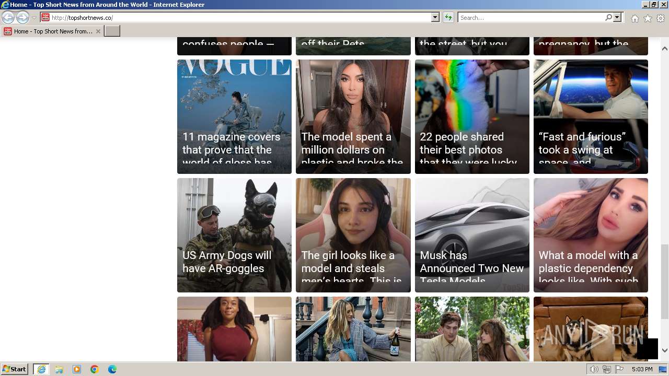Open the File Explorer taskbar icon

[x=59, y=369]
